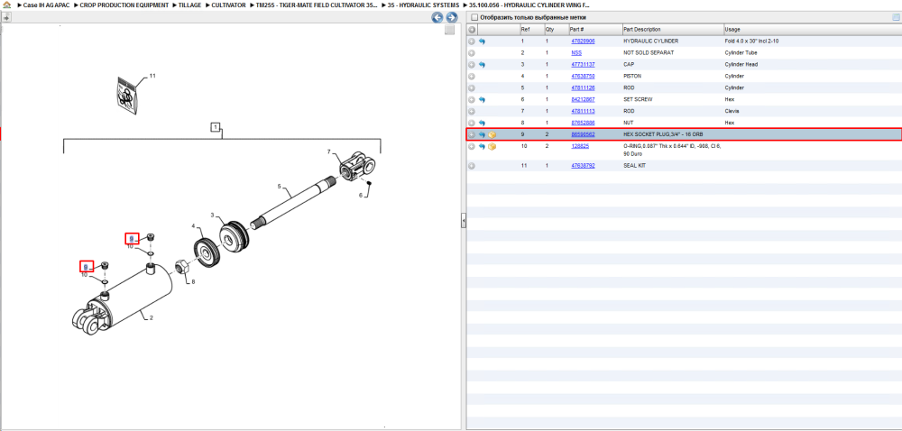902x431 pixels.
Task: Sort by the Part # column header
Action: tap(594, 30)
